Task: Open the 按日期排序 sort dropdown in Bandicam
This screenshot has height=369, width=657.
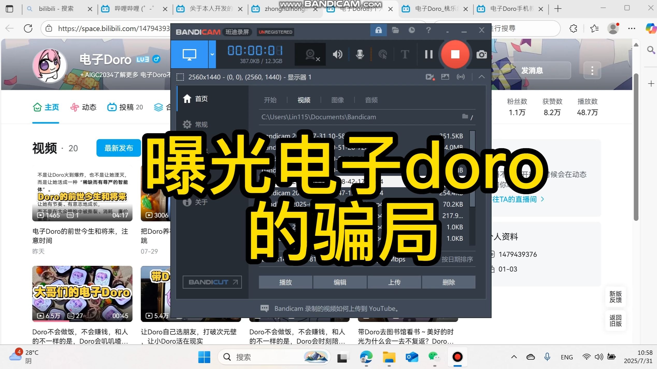Action: [x=457, y=259]
